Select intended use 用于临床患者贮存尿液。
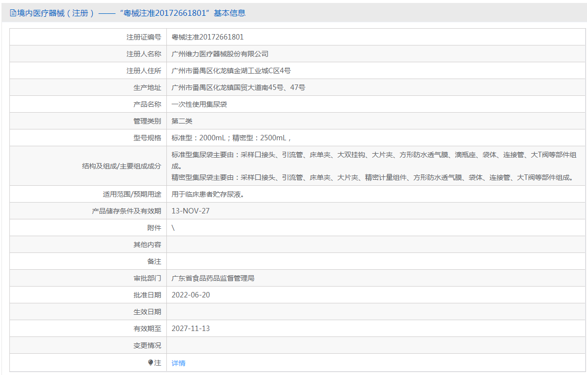The image size is (587, 375). coord(208,195)
